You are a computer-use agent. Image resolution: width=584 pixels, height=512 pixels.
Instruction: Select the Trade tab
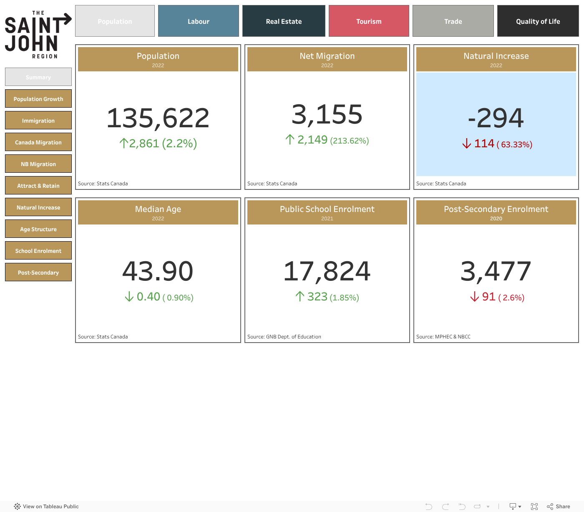click(453, 21)
